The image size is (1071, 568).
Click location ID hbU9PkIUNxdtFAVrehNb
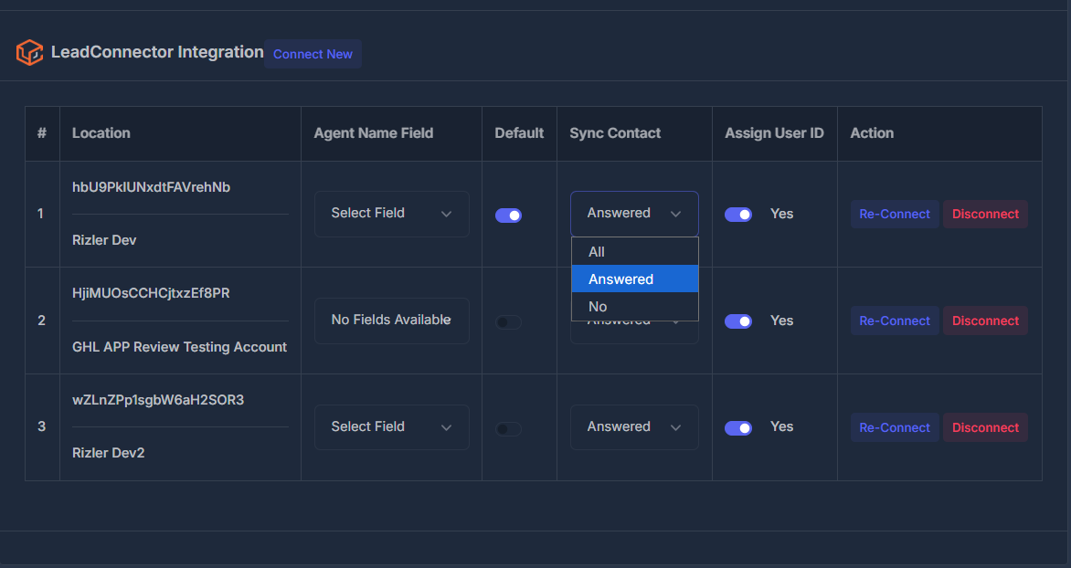[x=151, y=187]
